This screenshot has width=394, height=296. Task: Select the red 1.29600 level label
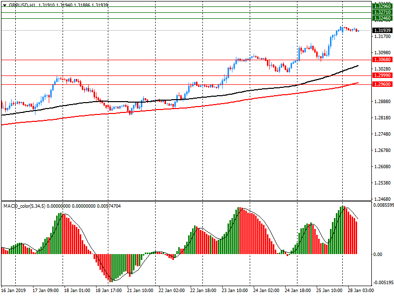pos(382,84)
